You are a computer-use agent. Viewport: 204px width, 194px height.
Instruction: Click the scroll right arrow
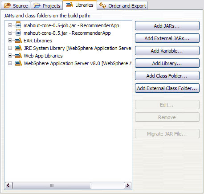tap(127, 186)
